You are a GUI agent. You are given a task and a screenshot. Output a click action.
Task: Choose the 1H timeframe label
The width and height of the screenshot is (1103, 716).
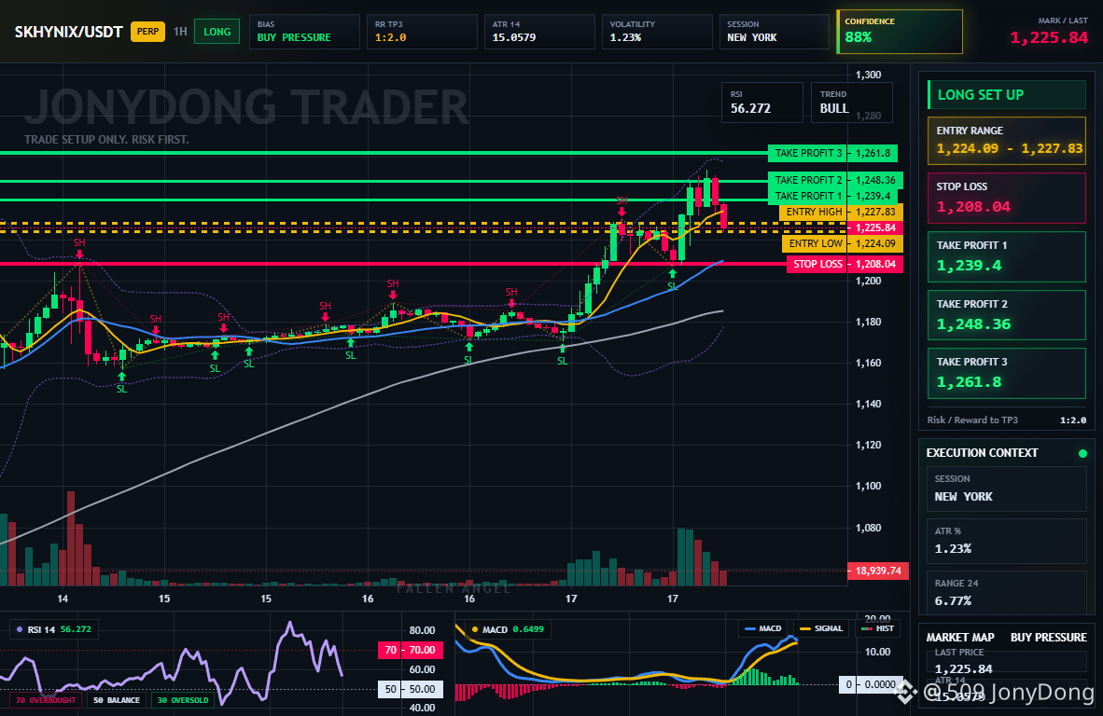[x=180, y=32]
